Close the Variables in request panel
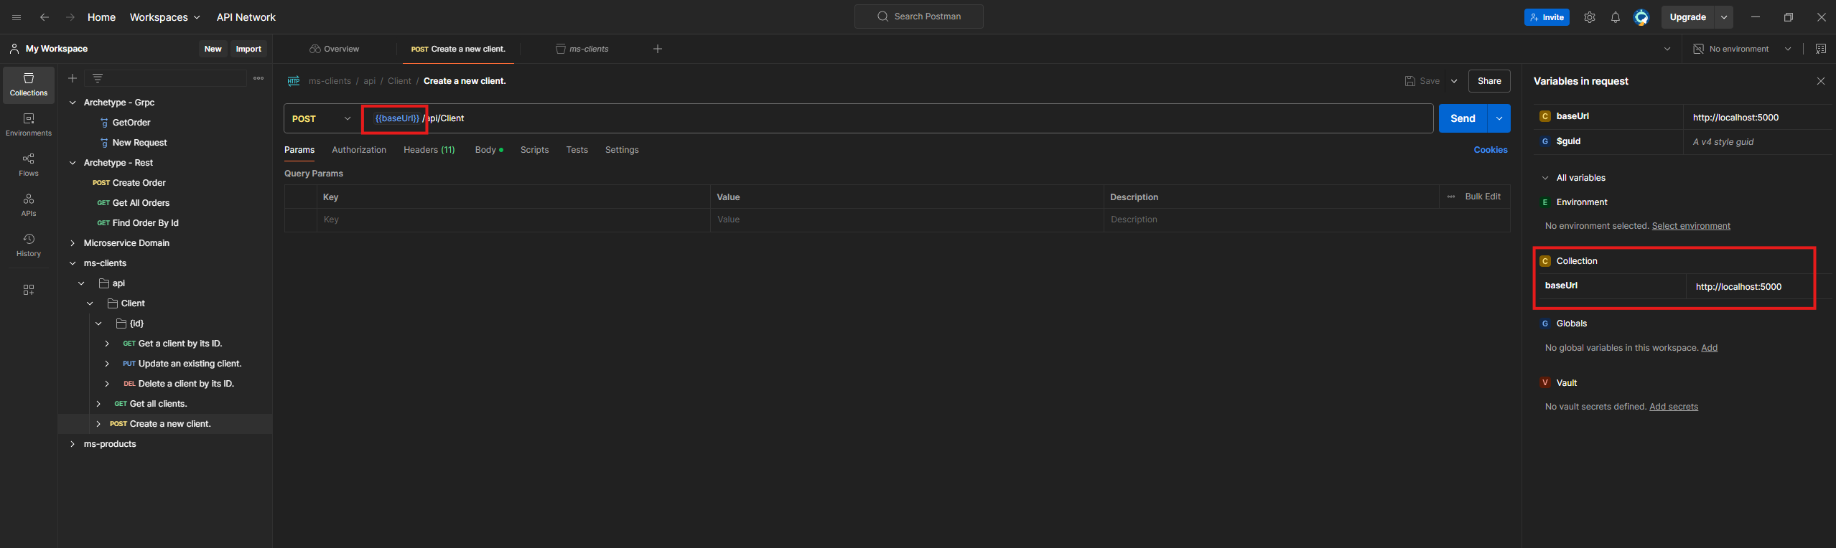 pyautogui.click(x=1821, y=81)
